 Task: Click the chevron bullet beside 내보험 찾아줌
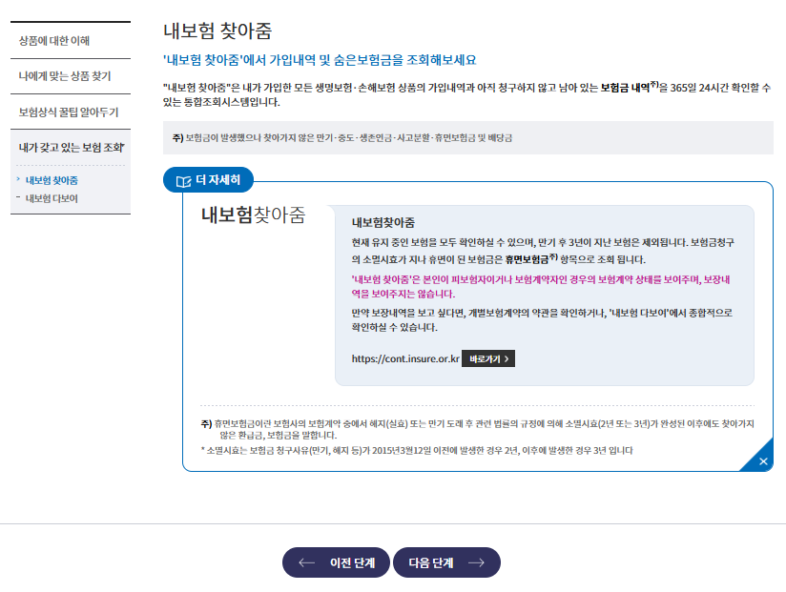pyautogui.click(x=18, y=179)
